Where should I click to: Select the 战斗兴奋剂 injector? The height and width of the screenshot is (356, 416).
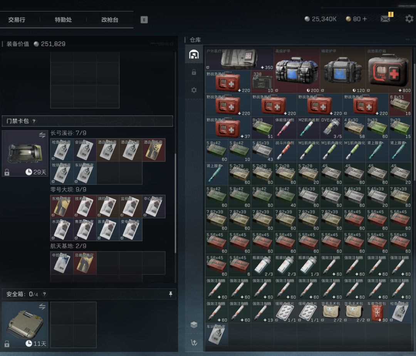(285, 151)
